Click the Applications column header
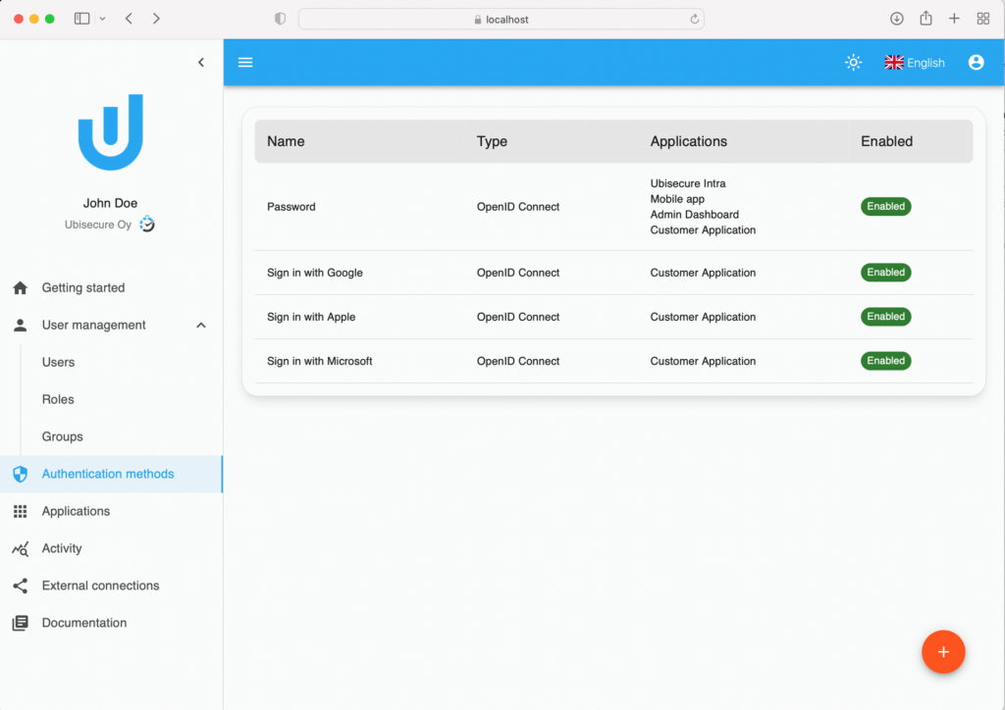Screen dimensions: 1005x710 coord(688,141)
